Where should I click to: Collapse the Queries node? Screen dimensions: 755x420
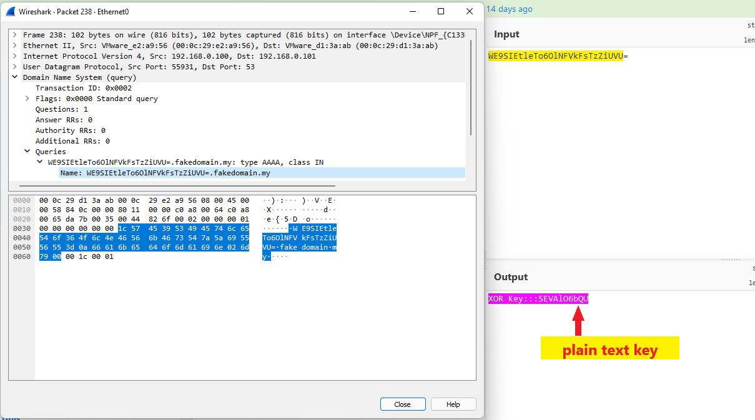[x=27, y=152]
